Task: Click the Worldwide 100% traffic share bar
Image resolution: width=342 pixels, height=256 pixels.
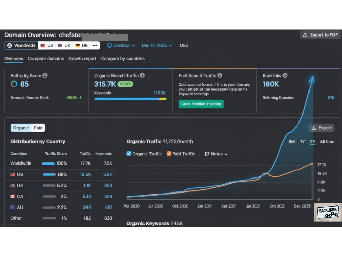Action: 48,163
